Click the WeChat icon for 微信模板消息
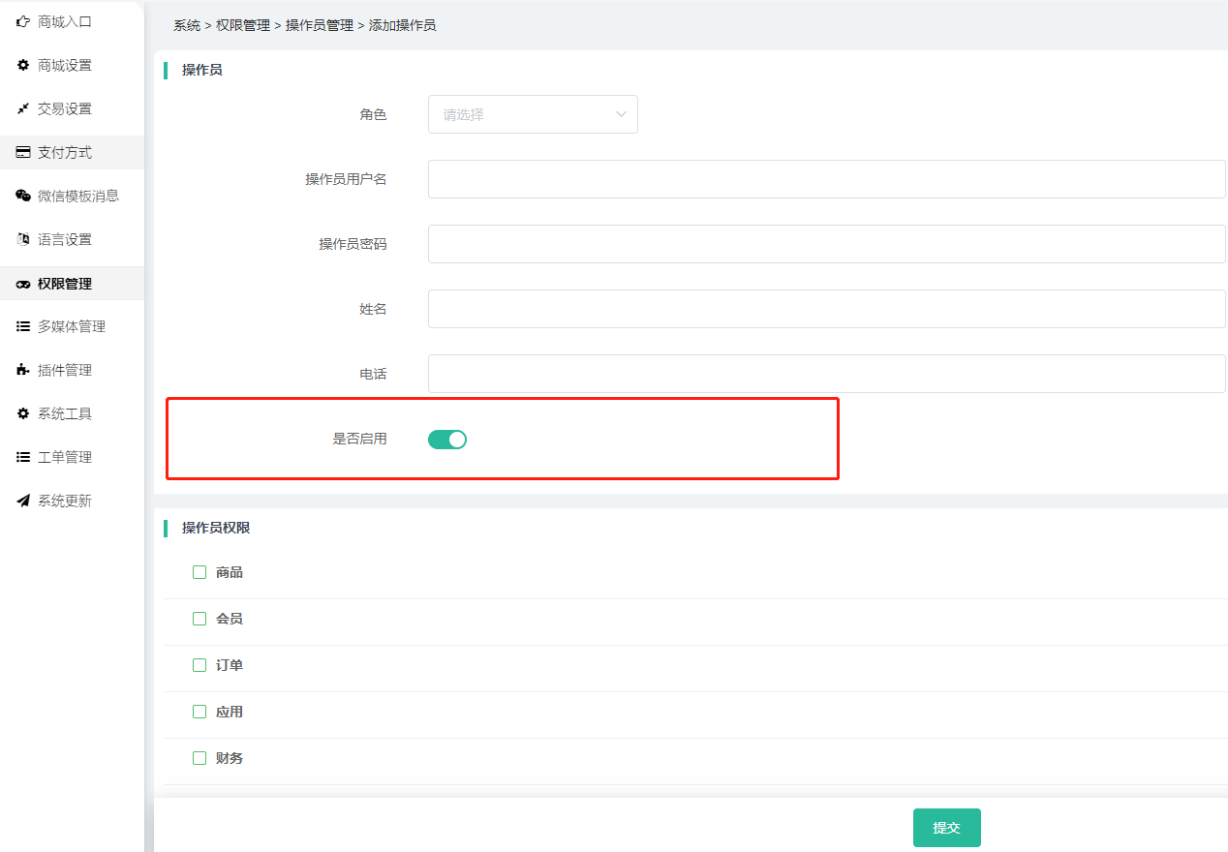This screenshot has height=852, width=1228. [x=23, y=196]
